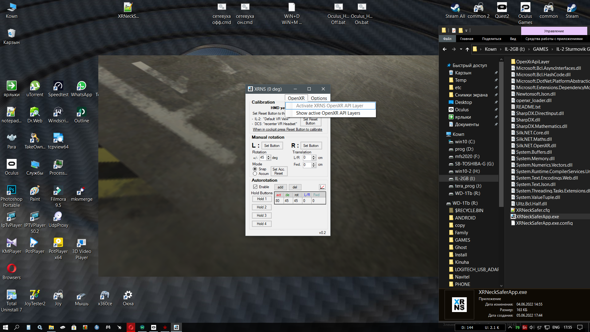Open Quest2 desktop shortcut

click(502, 10)
